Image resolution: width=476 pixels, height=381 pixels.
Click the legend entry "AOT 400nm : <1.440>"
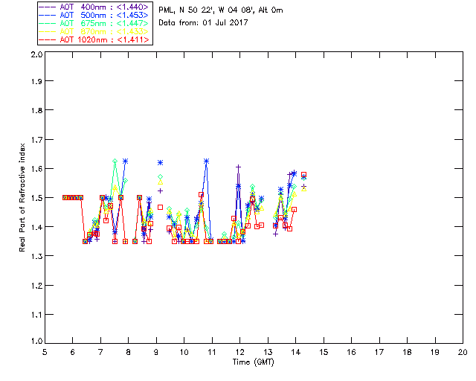pos(94,7)
